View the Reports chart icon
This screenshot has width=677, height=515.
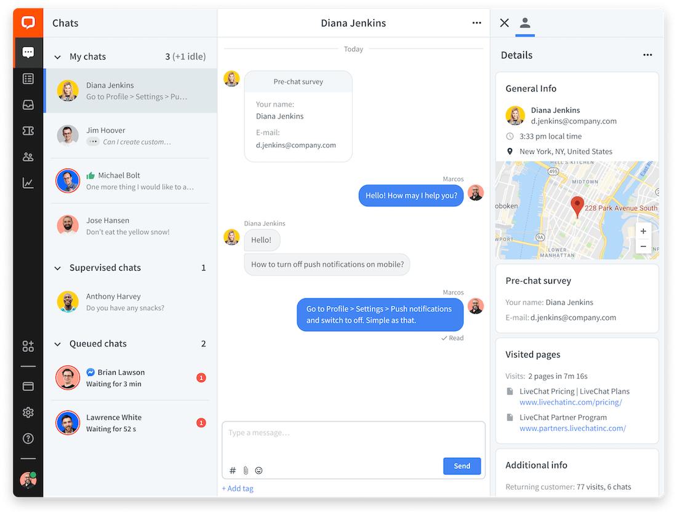pyautogui.click(x=28, y=182)
